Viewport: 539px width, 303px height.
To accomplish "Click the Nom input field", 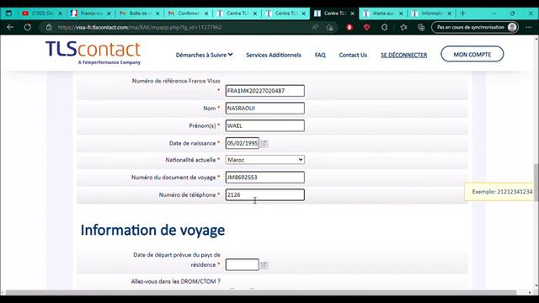I will (265, 109).
